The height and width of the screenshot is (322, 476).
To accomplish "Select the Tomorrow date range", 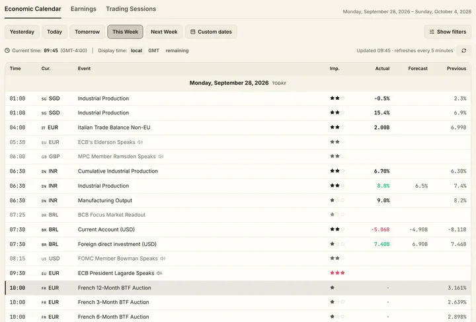I will click(x=87, y=32).
